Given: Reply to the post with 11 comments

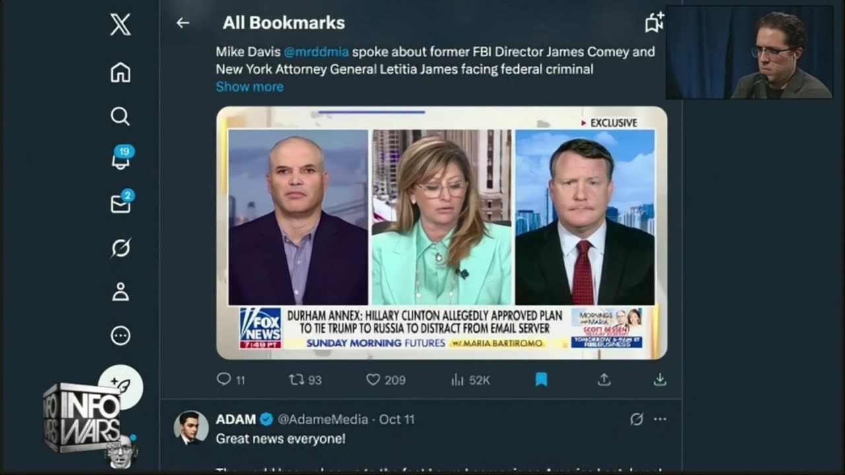Looking at the screenshot, I should coord(231,379).
